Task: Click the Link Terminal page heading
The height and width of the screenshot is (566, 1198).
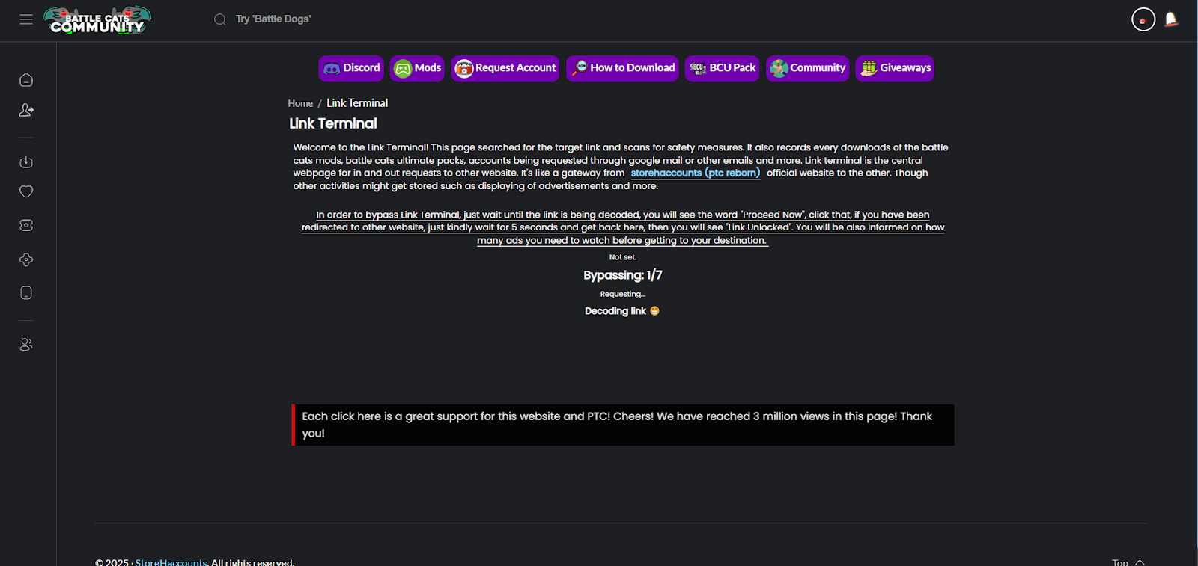Action: point(333,123)
